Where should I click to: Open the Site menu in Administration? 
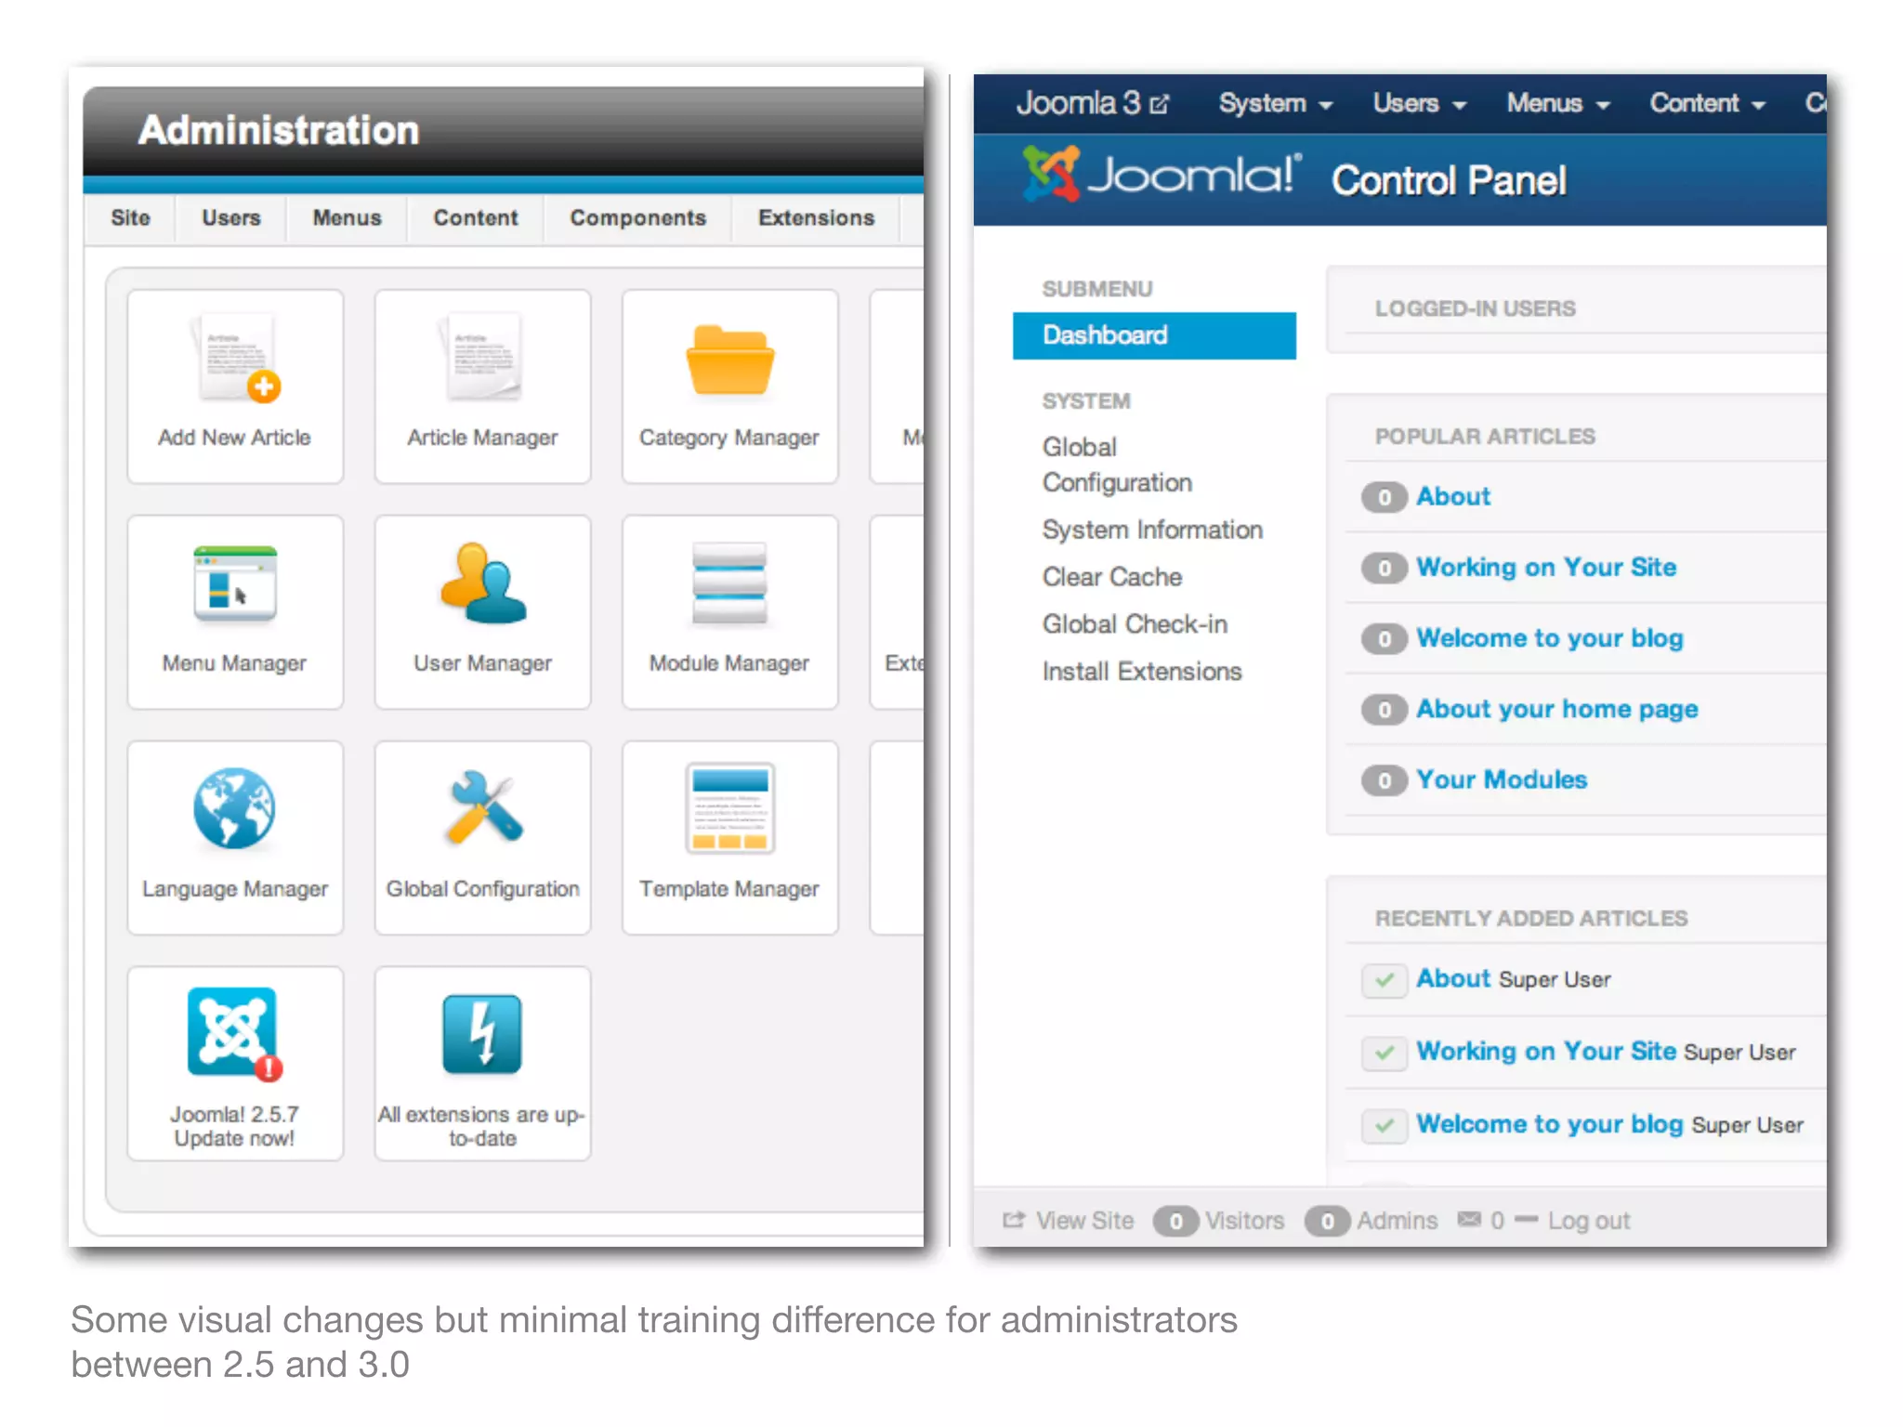[x=130, y=218]
